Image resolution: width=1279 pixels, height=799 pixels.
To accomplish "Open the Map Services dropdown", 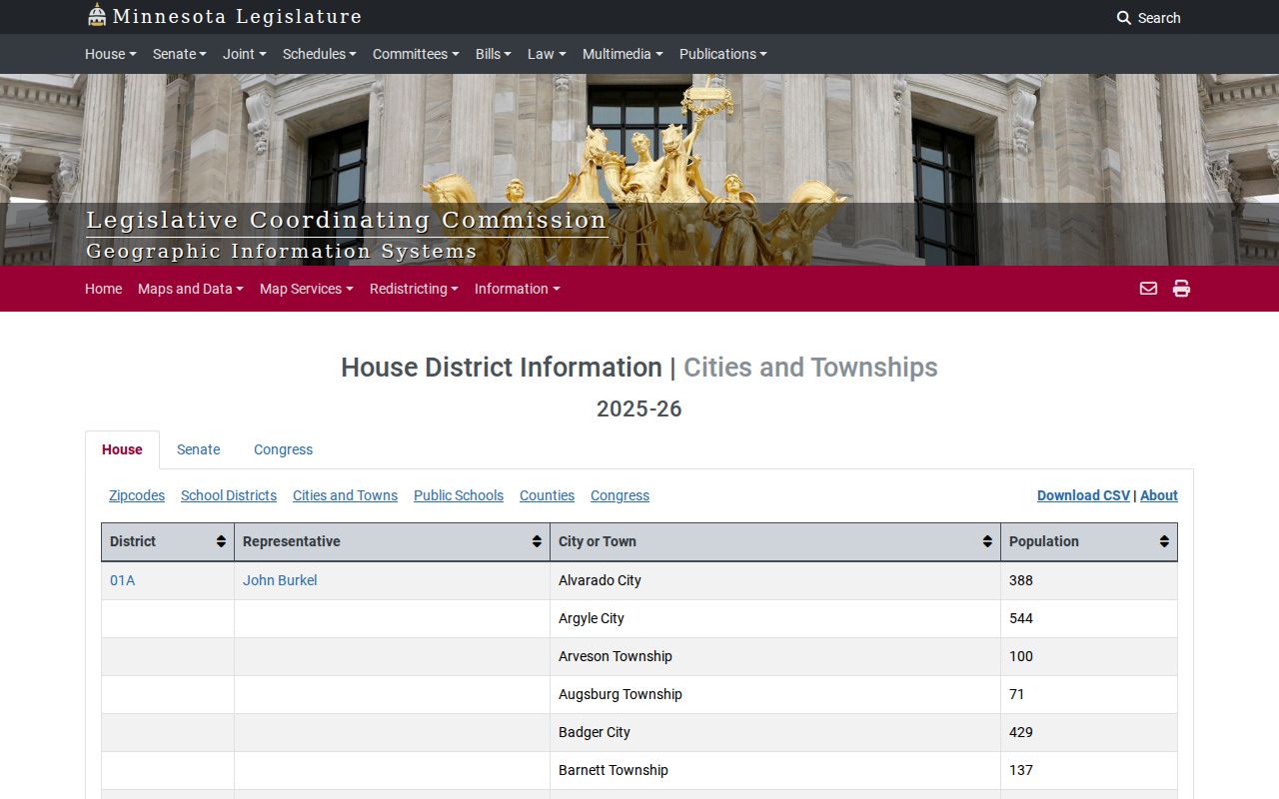I will (307, 289).
